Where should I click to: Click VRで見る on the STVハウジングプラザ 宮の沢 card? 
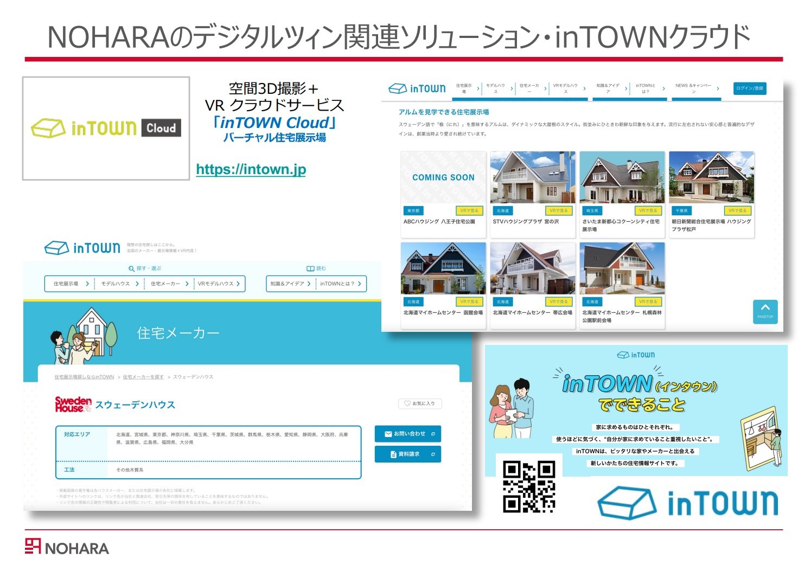pyautogui.click(x=559, y=210)
